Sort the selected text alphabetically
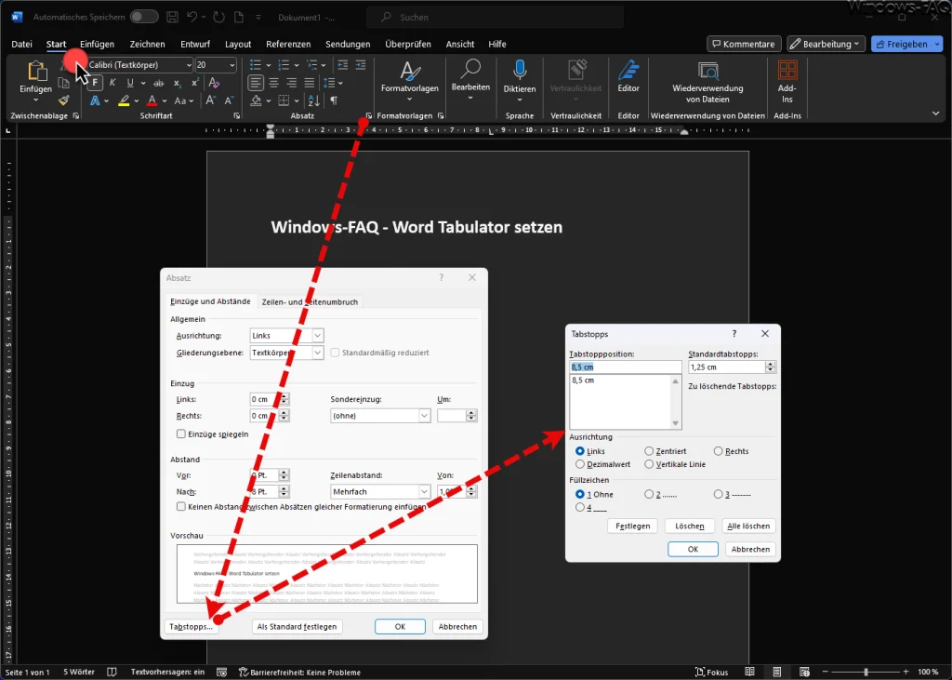This screenshot has width=952, height=680. [x=314, y=100]
